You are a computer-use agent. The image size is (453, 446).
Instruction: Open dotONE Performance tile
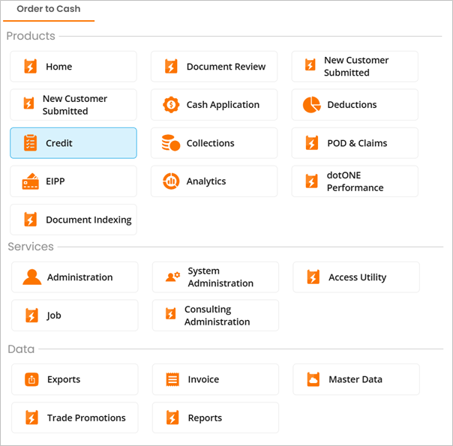(x=355, y=181)
